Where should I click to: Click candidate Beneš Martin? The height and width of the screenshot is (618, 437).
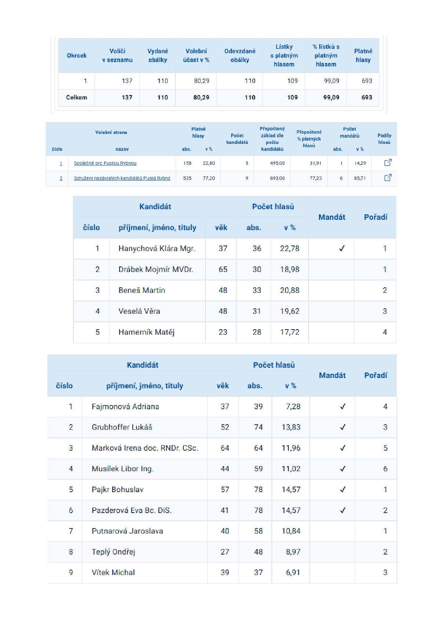[142, 291]
